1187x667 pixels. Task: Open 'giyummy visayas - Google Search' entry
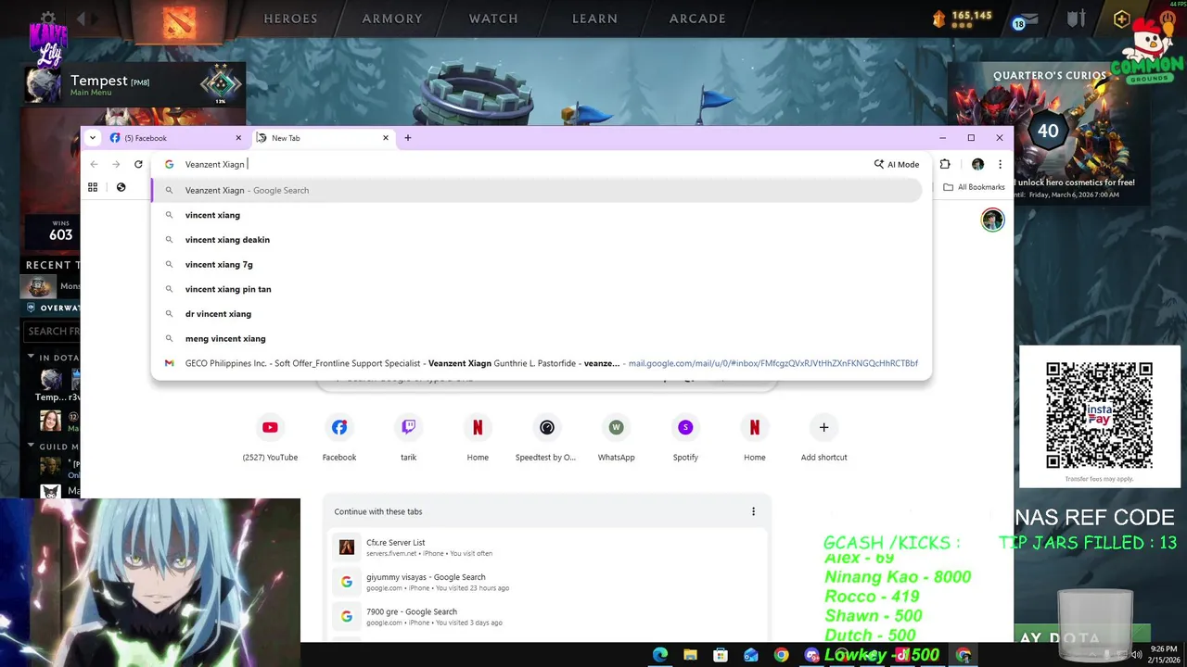547,582
